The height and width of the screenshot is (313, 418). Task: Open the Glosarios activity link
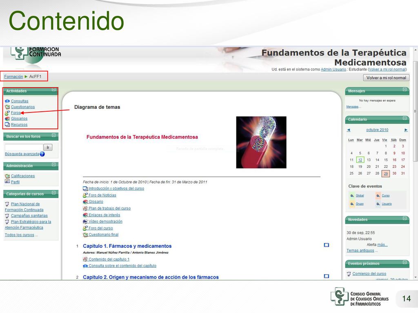[19, 119]
